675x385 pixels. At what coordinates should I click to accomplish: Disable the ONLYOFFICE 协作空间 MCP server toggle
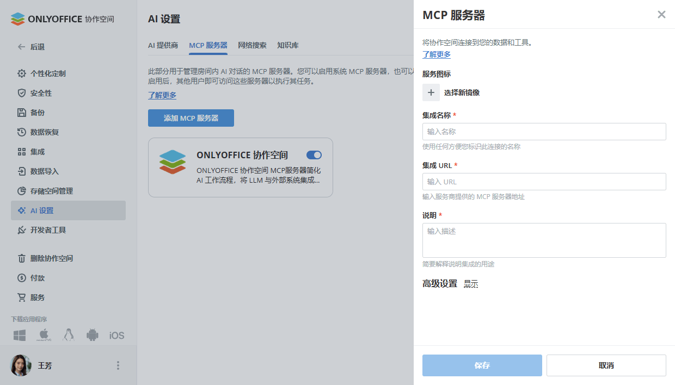point(314,155)
